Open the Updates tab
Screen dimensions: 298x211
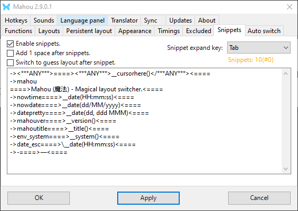pyautogui.click(x=180, y=20)
